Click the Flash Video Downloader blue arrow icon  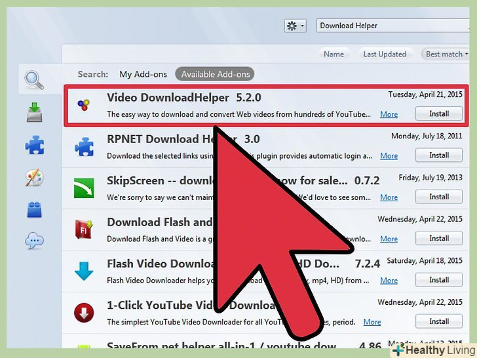click(x=84, y=271)
